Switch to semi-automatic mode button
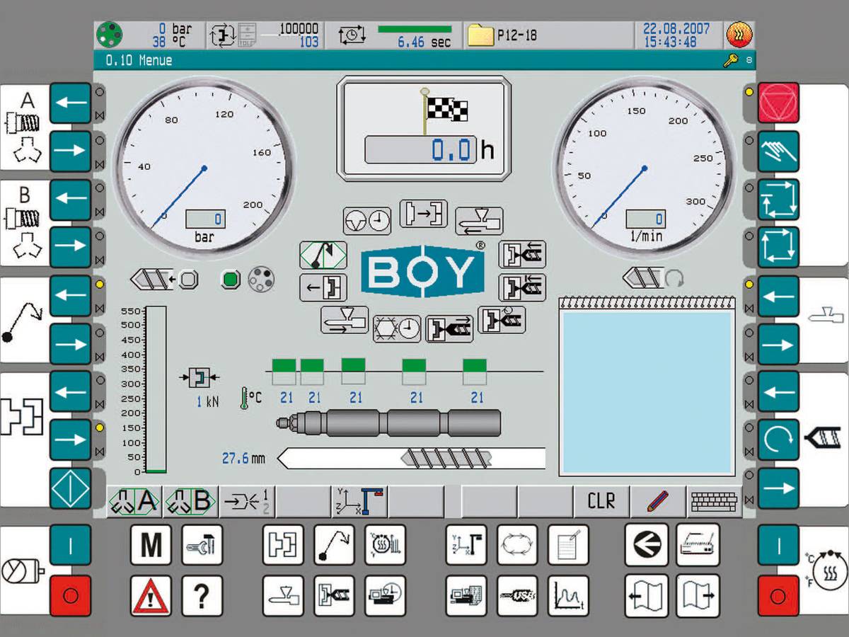This screenshot has width=849, height=637. click(x=779, y=200)
